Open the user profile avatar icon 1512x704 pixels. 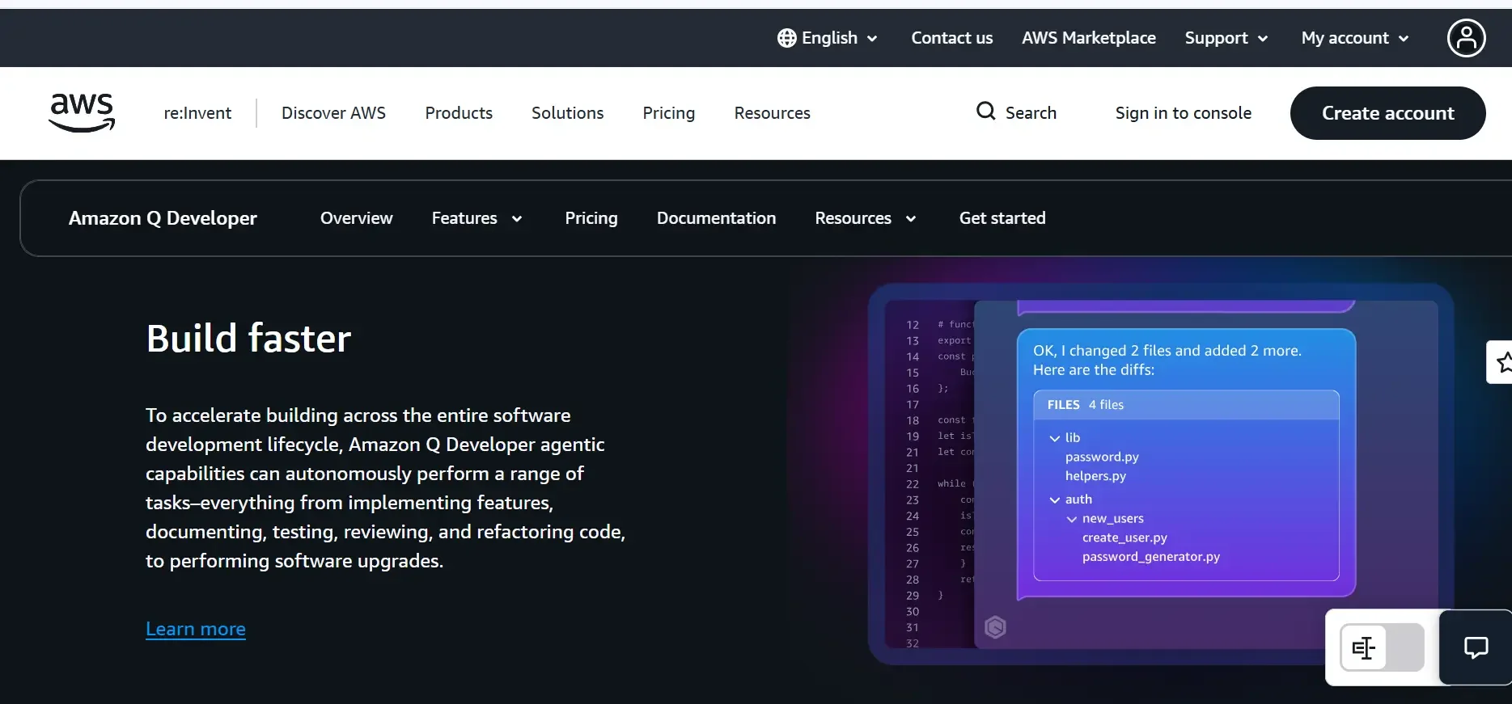[1466, 38]
